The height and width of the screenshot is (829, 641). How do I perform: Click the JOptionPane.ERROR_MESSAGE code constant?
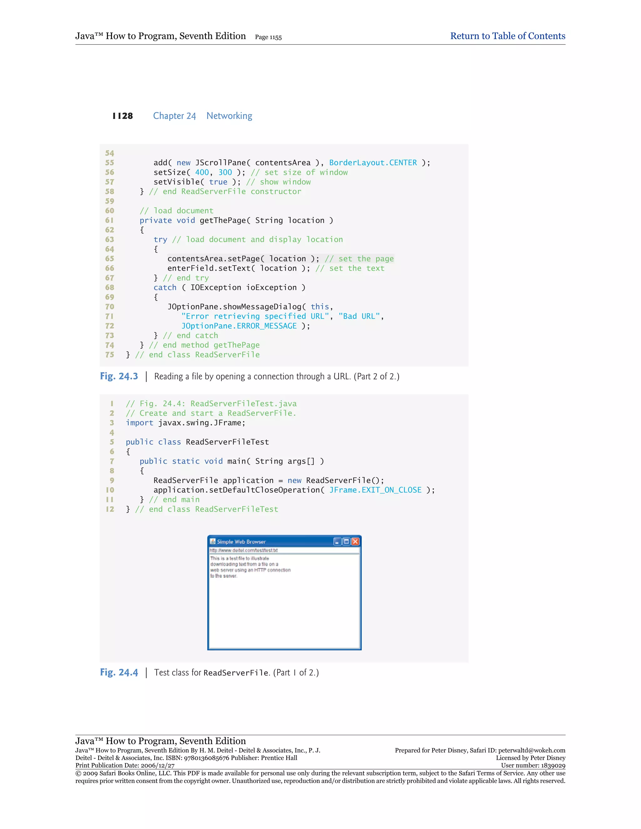[238, 326]
